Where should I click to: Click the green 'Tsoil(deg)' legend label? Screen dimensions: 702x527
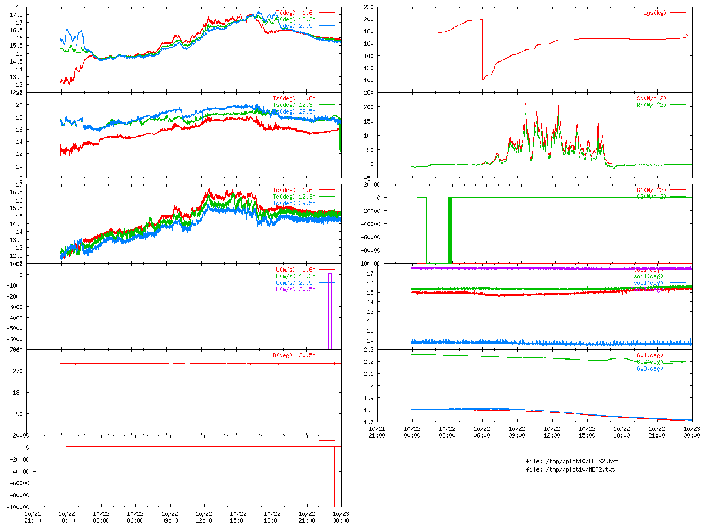point(647,276)
